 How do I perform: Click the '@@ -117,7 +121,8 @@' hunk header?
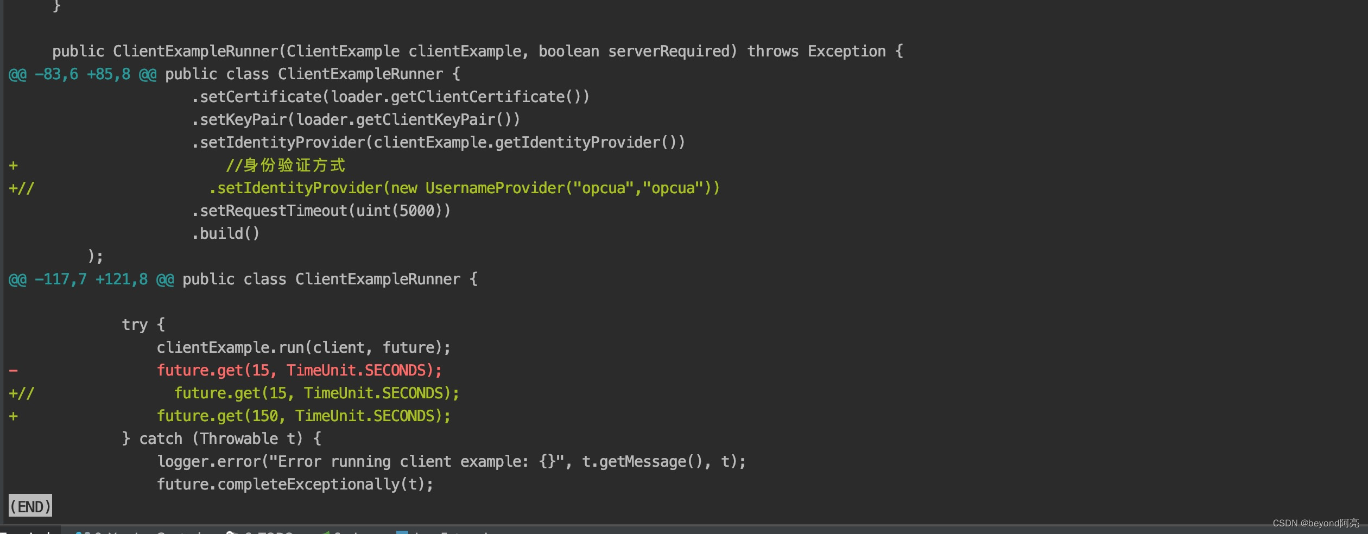point(91,279)
